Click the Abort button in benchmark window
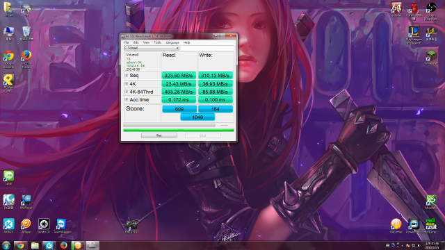 [202, 135]
